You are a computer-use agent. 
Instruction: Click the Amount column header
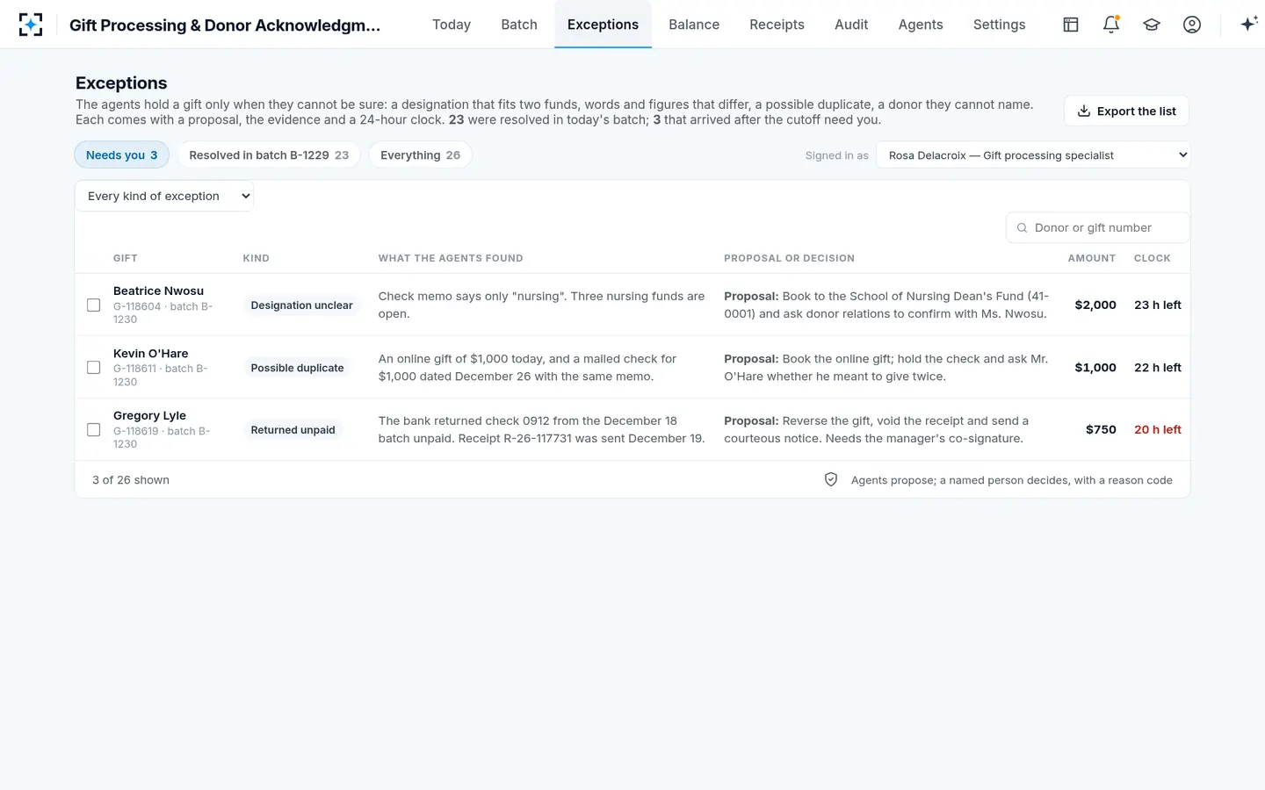click(1092, 258)
